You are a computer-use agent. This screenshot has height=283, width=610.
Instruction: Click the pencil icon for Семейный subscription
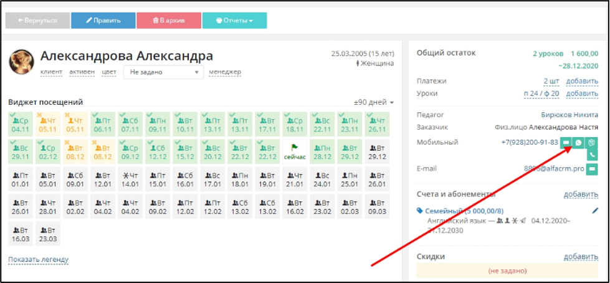click(595, 211)
